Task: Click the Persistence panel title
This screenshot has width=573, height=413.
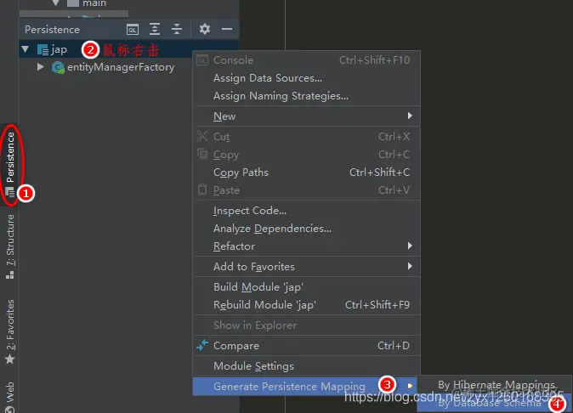Action: click(x=52, y=29)
